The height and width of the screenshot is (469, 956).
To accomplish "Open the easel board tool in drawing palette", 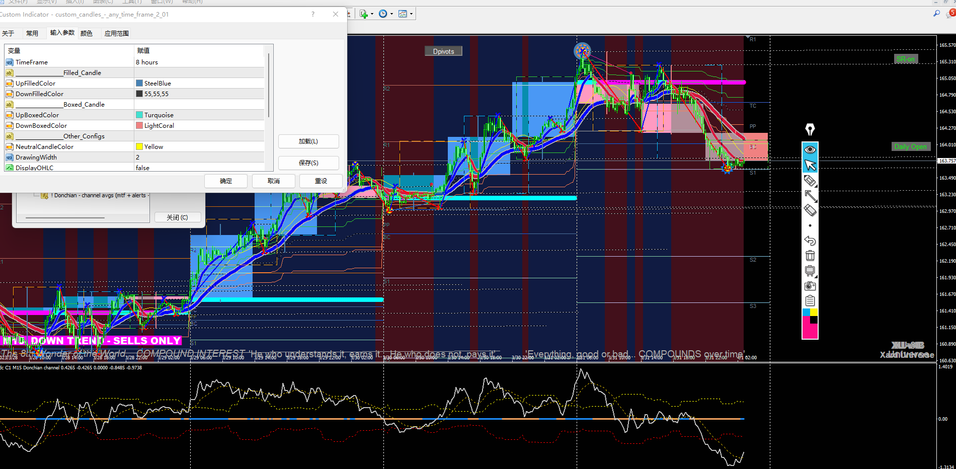I will coord(810,271).
